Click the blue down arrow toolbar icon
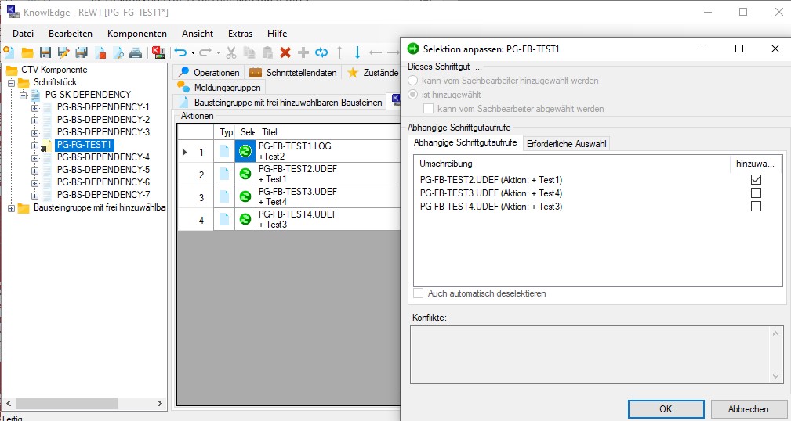The image size is (791, 421). [357, 52]
